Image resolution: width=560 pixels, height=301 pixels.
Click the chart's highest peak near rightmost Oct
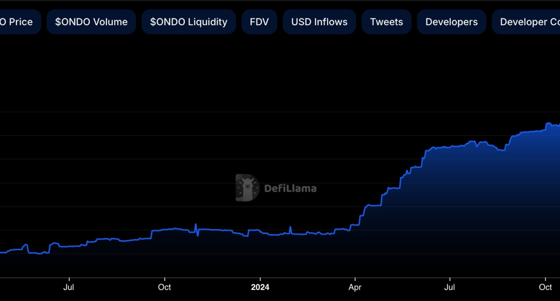(x=548, y=123)
